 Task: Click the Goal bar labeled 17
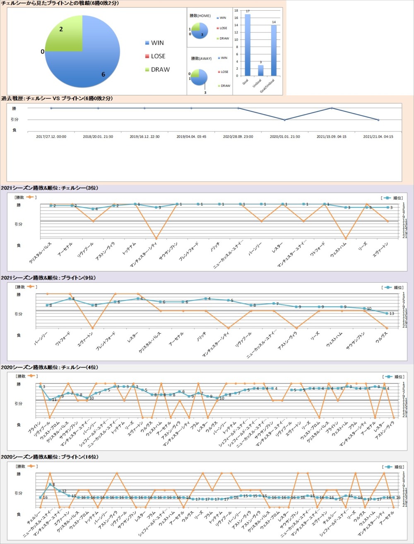248,45
